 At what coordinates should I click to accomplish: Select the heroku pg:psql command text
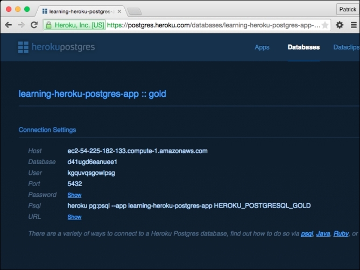click(189, 206)
